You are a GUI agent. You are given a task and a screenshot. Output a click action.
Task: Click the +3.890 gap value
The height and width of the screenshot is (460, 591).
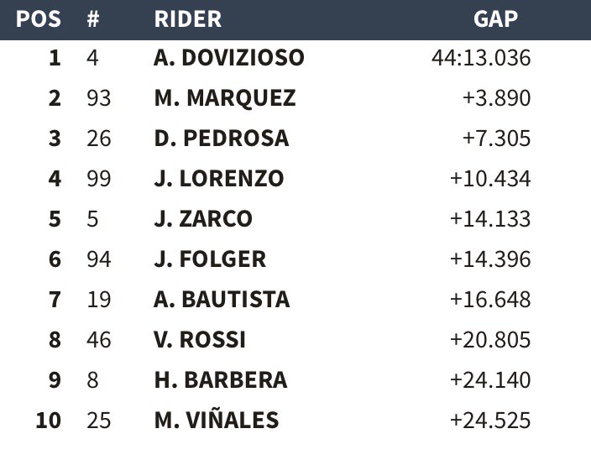pos(496,98)
